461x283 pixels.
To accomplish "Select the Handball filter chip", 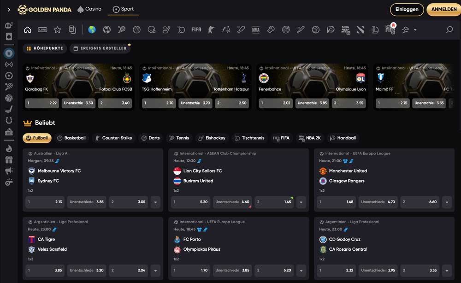I will [343, 138].
